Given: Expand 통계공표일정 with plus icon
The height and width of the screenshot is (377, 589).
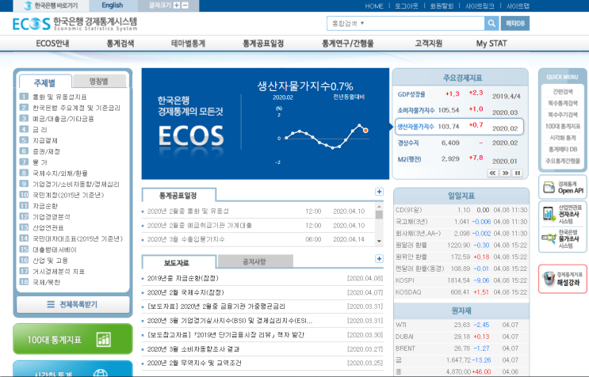Looking at the screenshot, I should [x=379, y=192].
